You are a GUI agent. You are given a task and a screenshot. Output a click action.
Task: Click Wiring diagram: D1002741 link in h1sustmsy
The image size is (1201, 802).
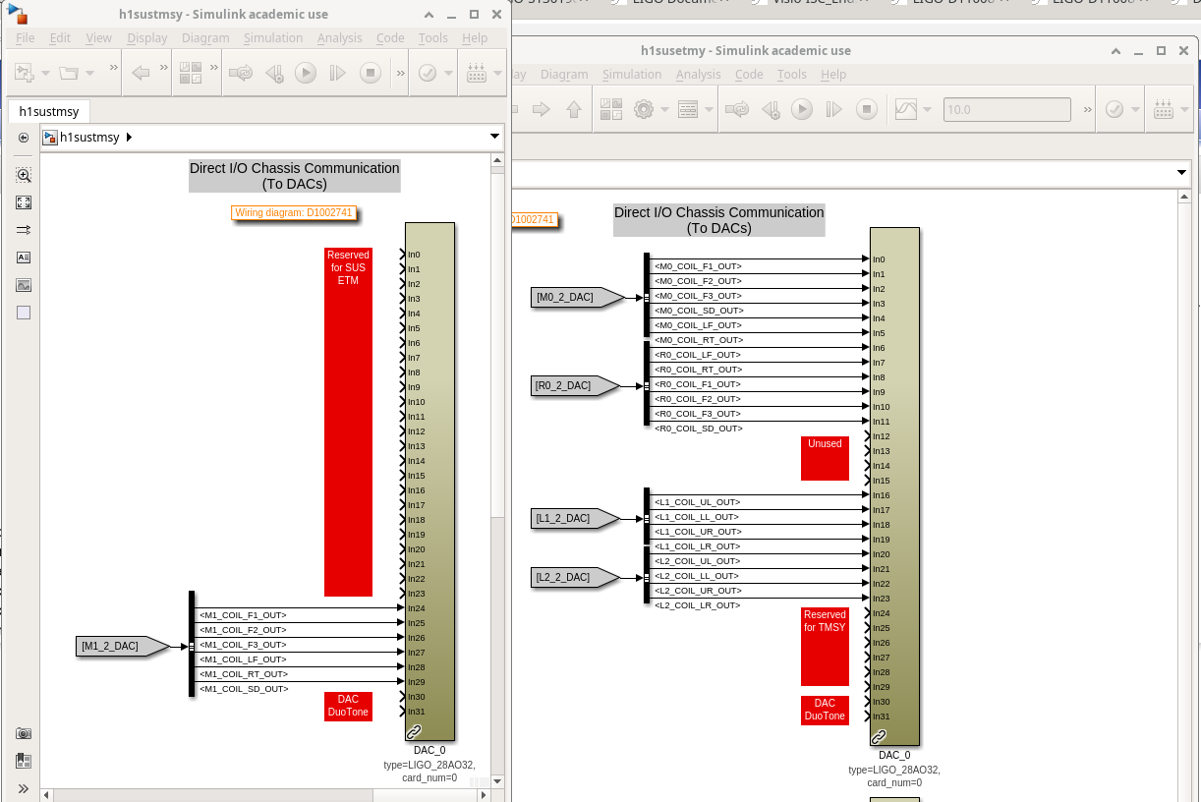(293, 212)
